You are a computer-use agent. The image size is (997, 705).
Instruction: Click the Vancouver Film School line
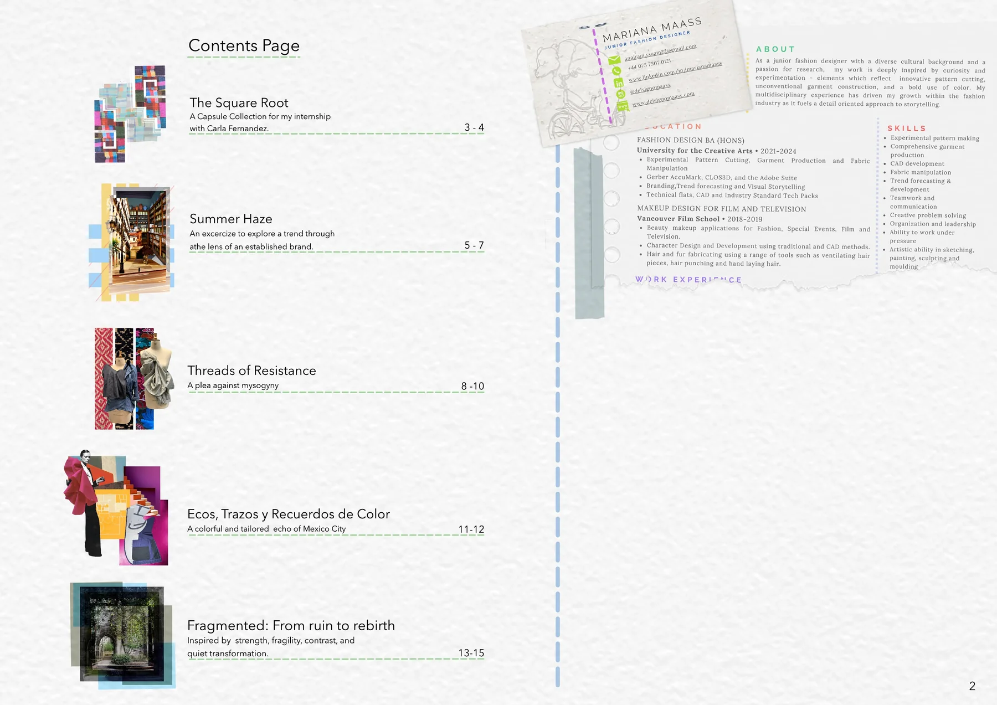[700, 219]
